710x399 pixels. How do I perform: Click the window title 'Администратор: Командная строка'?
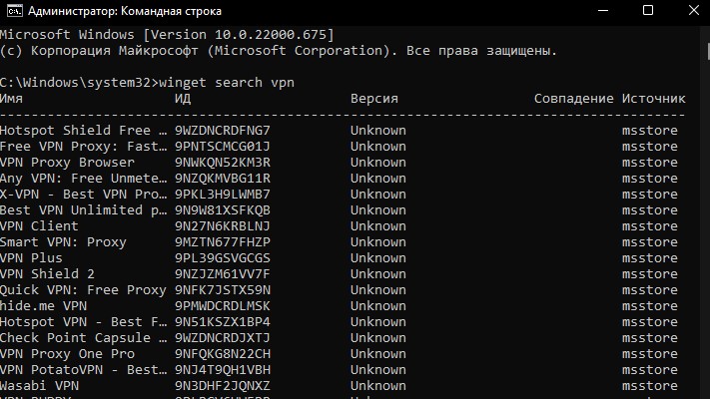(125, 11)
